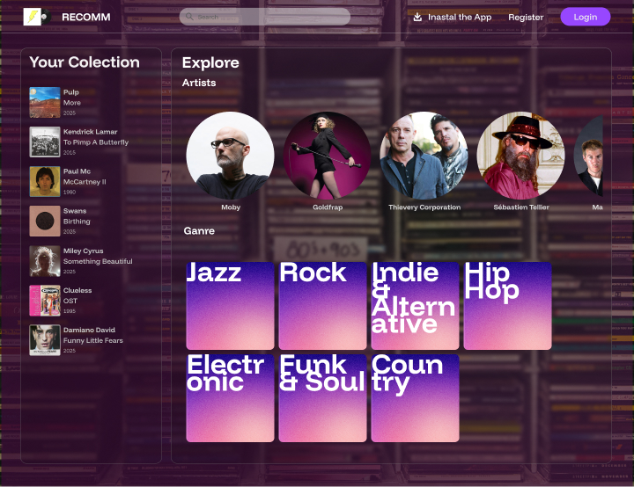Screen dimensions: 634x487
Task: Click the Birthing album title
Action: click(77, 222)
